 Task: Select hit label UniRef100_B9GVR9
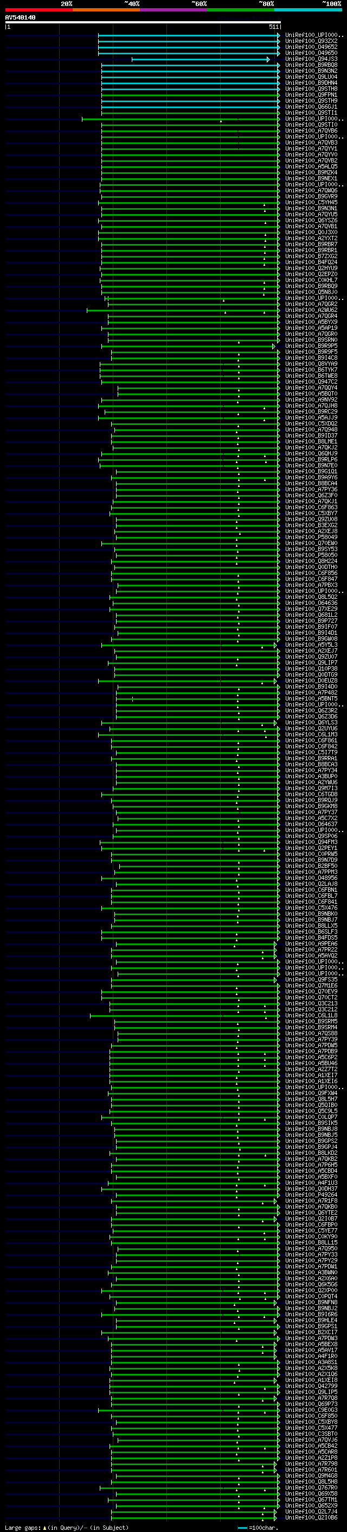click(311, 196)
